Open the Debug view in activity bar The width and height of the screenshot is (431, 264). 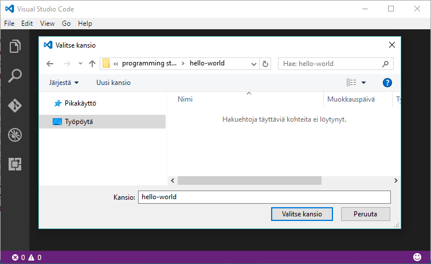(x=15, y=135)
